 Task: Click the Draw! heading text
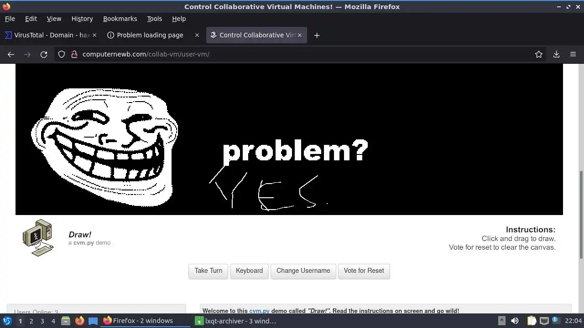pyautogui.click(x=80, y=235)
